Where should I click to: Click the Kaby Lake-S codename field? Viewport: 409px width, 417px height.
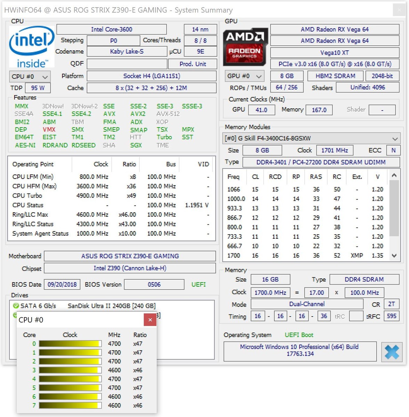click(127, 51)
